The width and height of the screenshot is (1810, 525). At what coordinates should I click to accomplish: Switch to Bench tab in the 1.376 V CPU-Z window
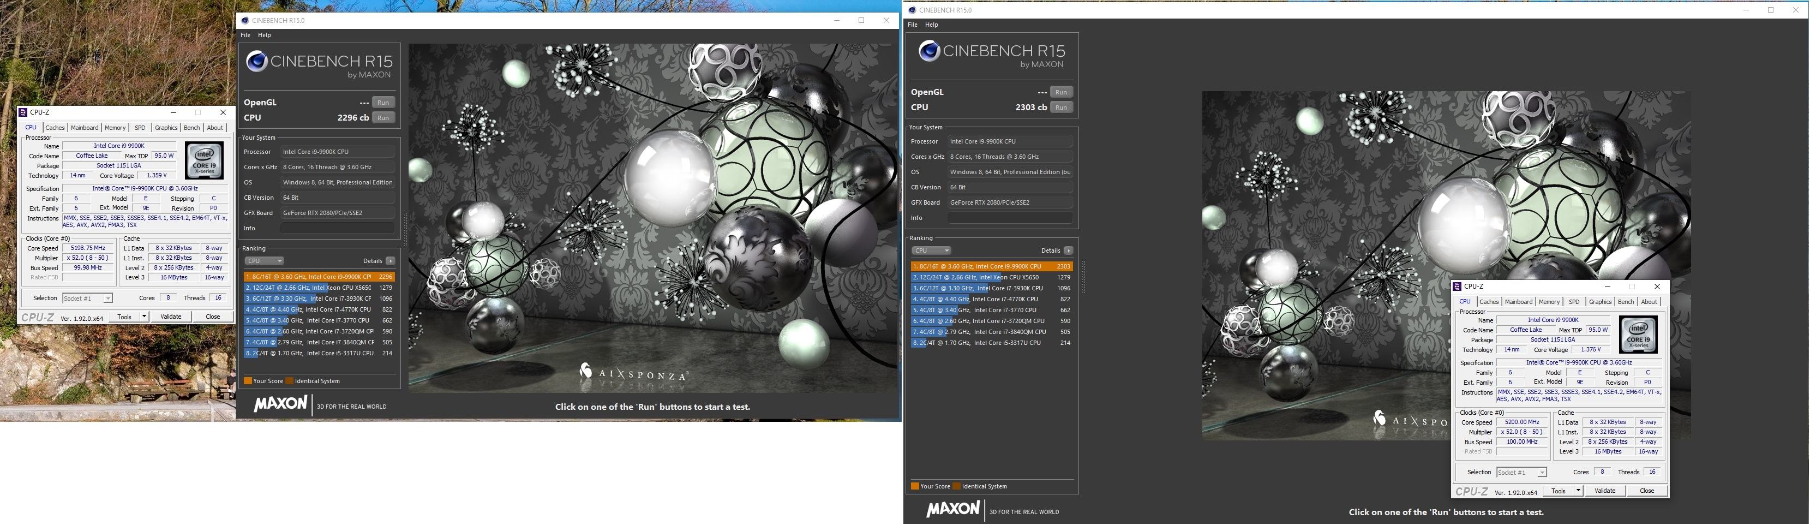tap(1626, 302)
